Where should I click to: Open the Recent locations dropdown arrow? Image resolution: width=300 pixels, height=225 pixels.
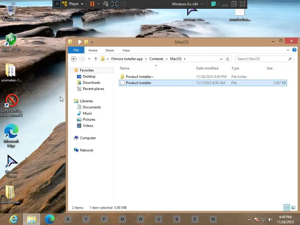89,59
